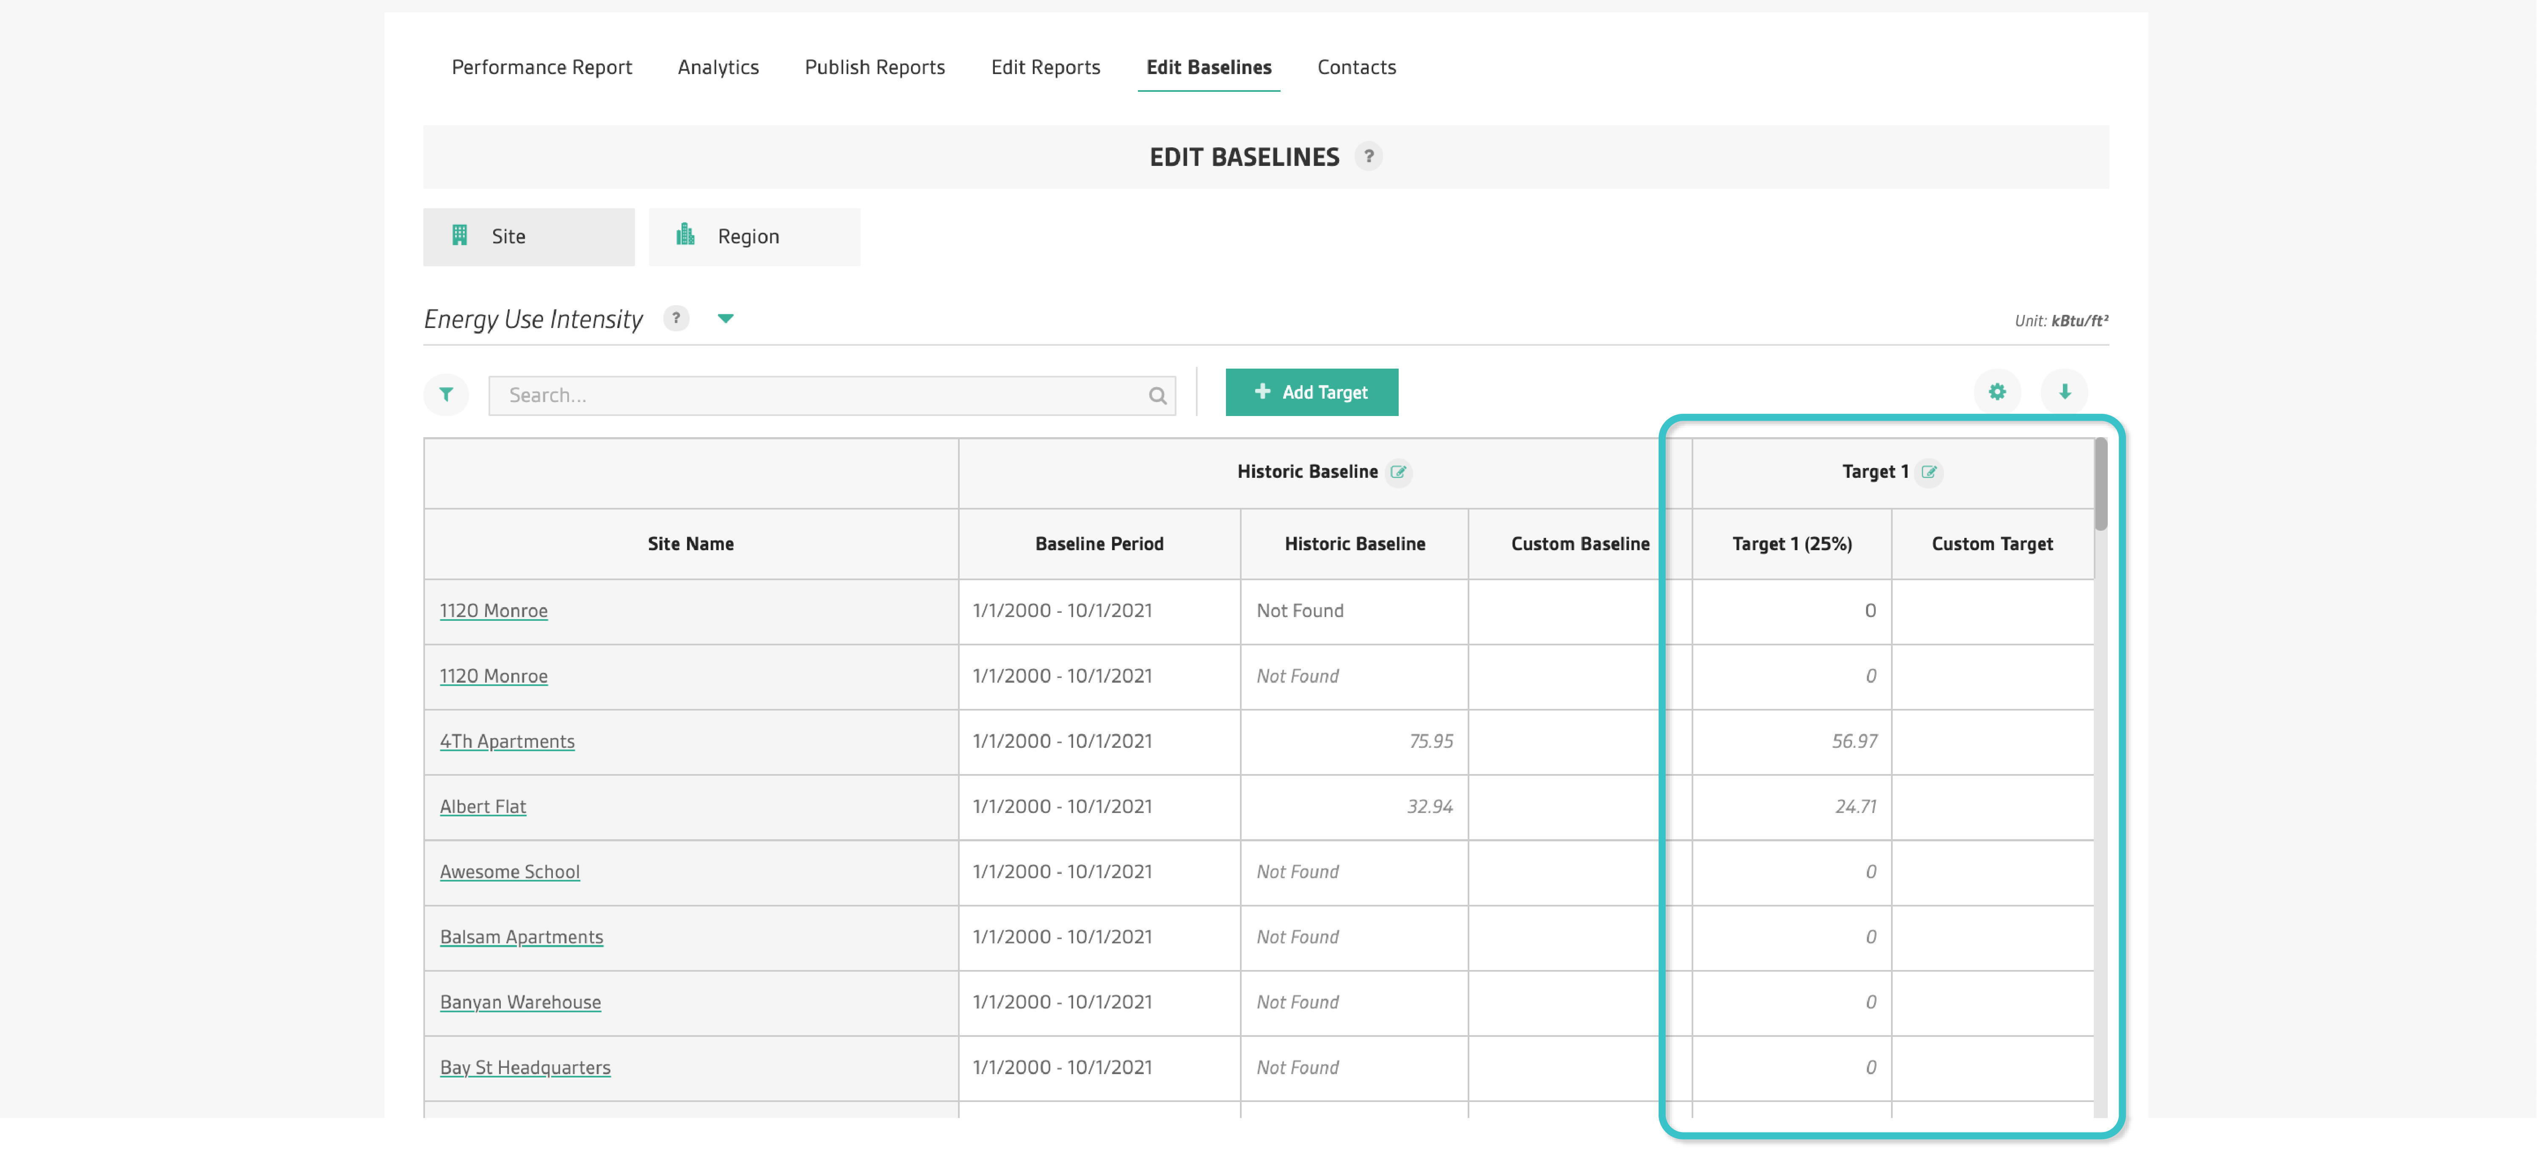Open the Balsam Apartments site link
This screenshot has height=1149, width=2537.
click(x=521, y=937)
